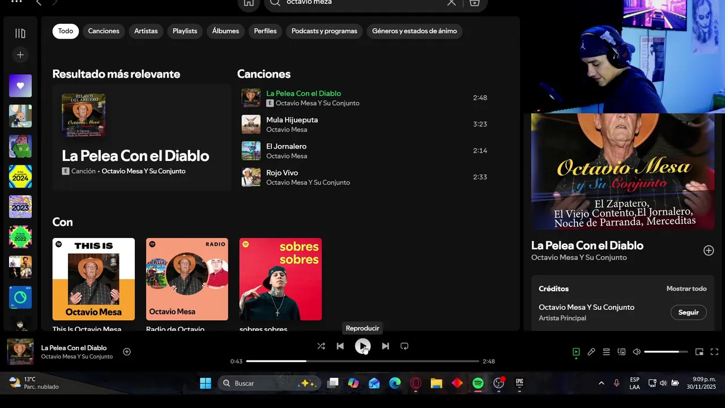This screenshot has width=725, height=408.
Task: Click the Seguir follow button
Action: [x=689, y=312]
